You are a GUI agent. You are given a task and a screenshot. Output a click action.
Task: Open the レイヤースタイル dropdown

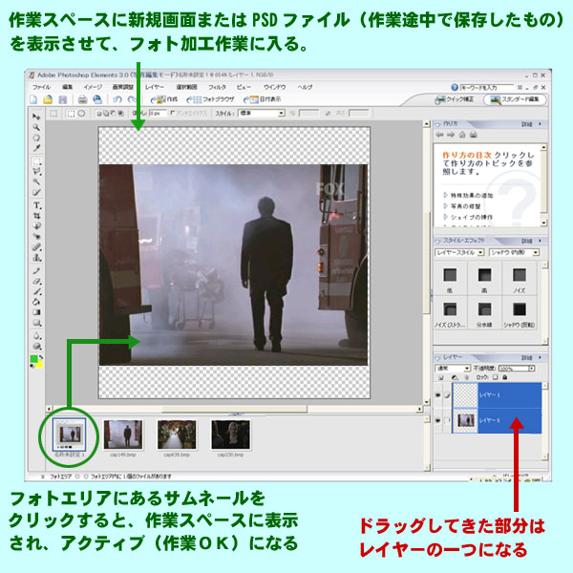459,252
